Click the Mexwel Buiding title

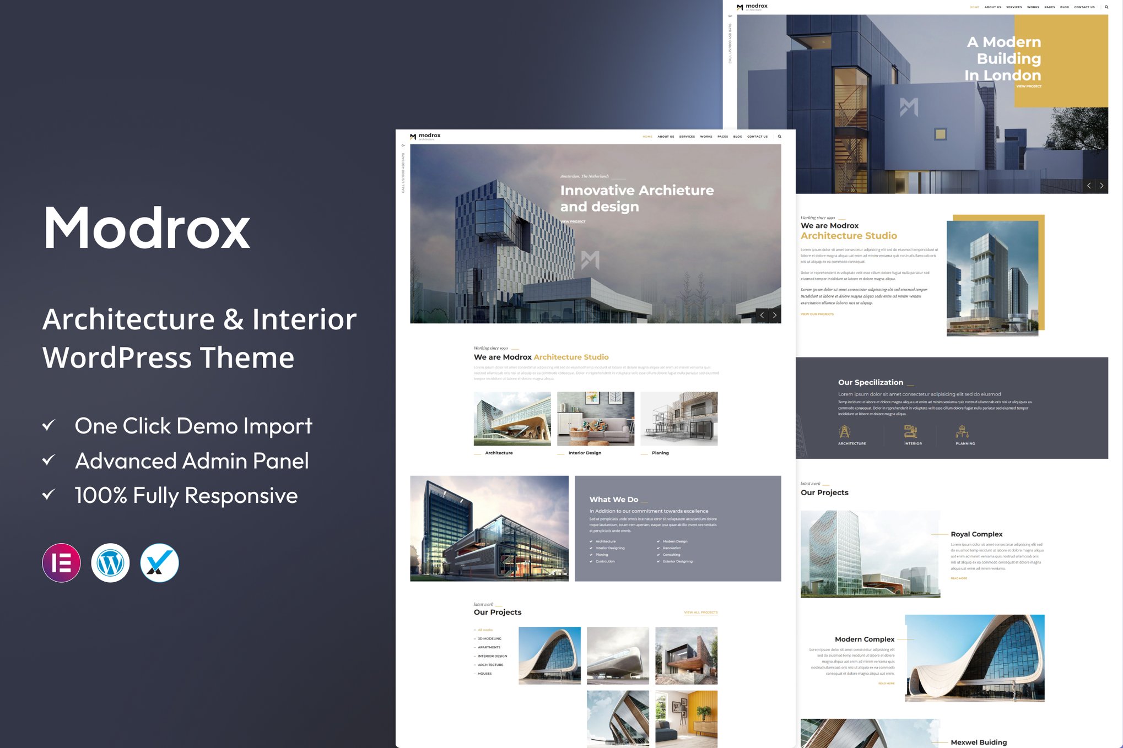(x=979, y=742)
